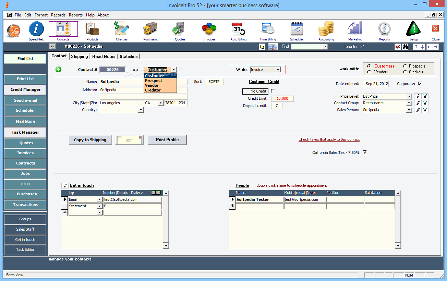Open the Country dropdown
The width and height of the screenshot is (447, 281).
click(x=141, y=110)
